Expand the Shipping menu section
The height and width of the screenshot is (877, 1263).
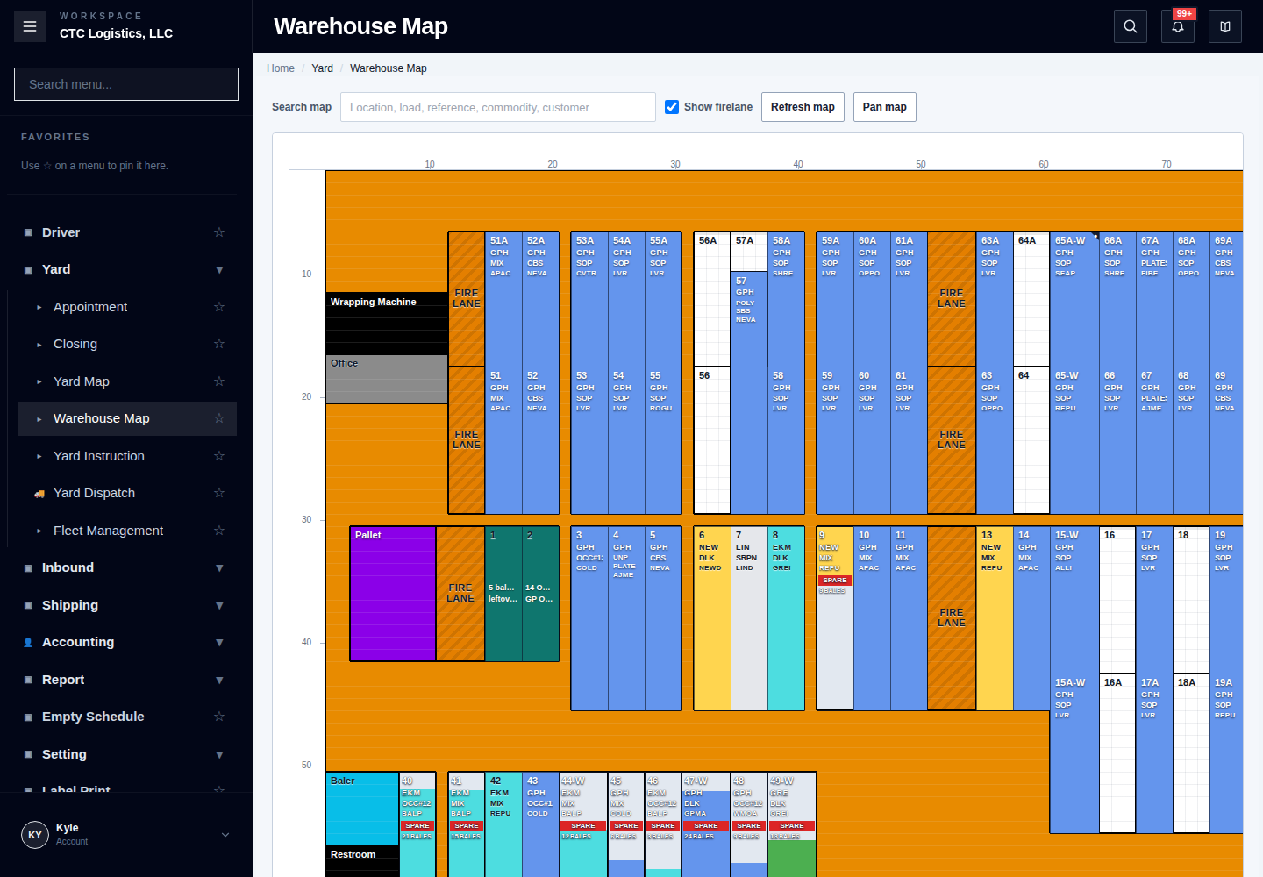[219, 605]
